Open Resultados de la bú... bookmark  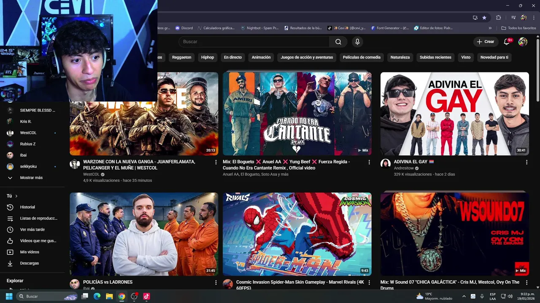point(303,28)
